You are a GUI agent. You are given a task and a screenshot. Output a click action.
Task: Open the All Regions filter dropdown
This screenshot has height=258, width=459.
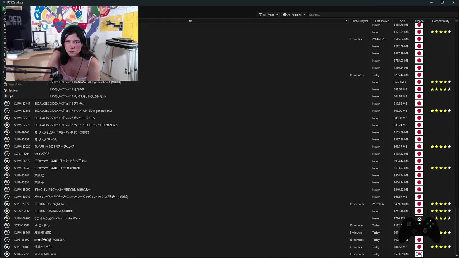coord(294,15)
